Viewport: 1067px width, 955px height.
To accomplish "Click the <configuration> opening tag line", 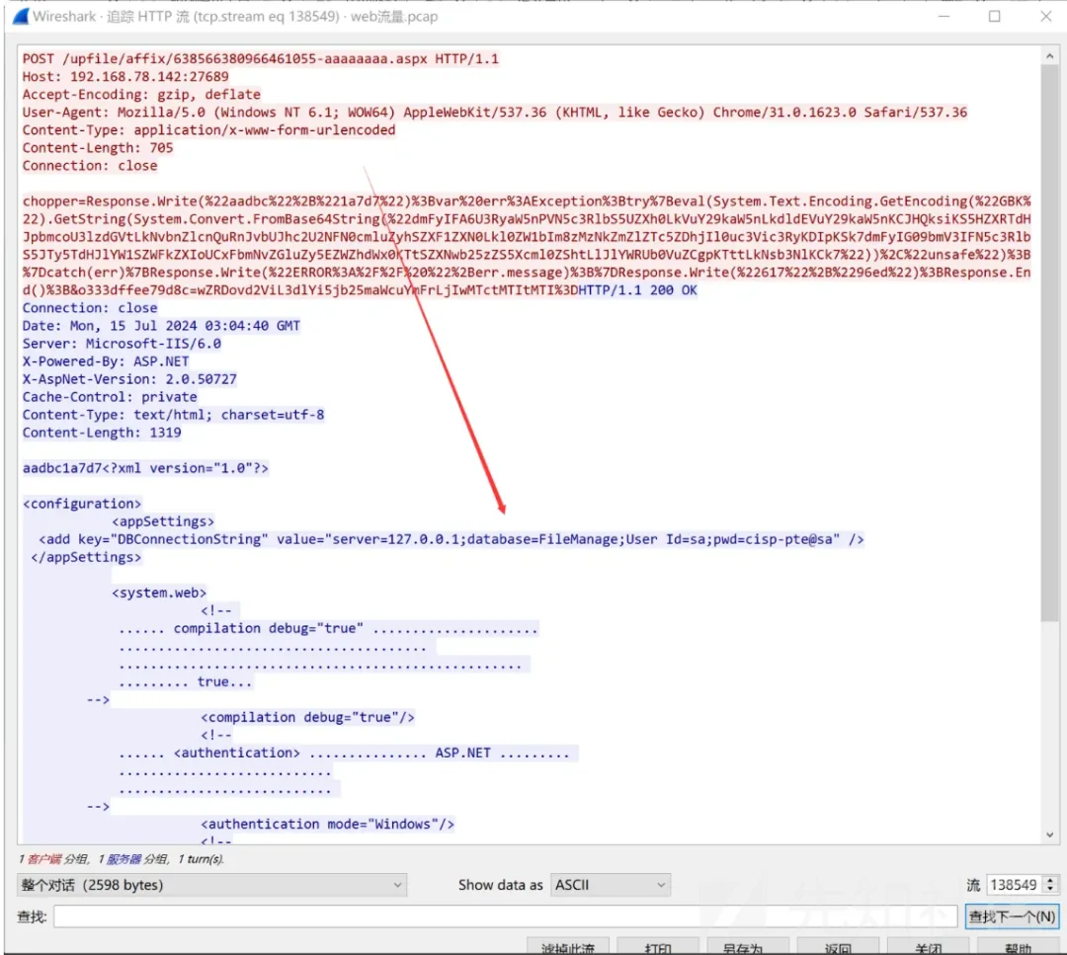I will tap(82, 504).
